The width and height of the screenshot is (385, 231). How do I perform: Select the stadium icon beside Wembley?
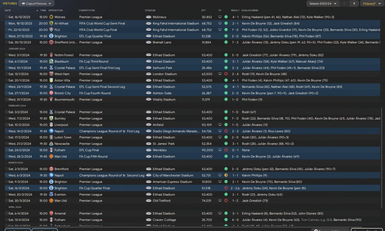pos(149,150)
